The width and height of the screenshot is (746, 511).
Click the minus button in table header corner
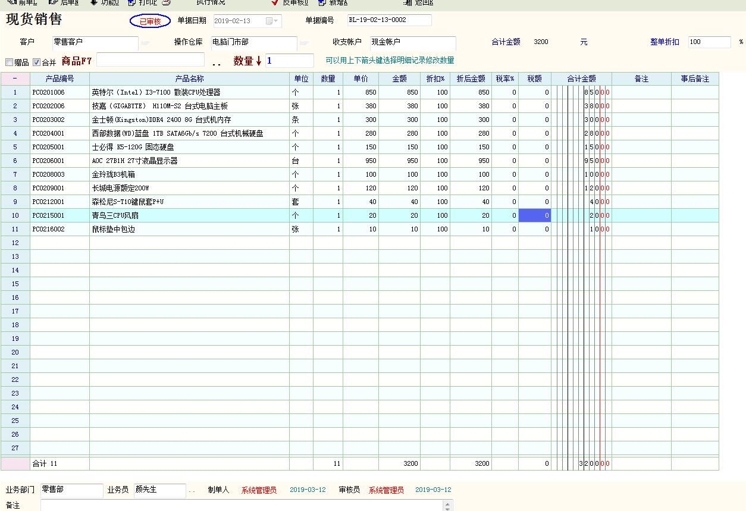15,79
